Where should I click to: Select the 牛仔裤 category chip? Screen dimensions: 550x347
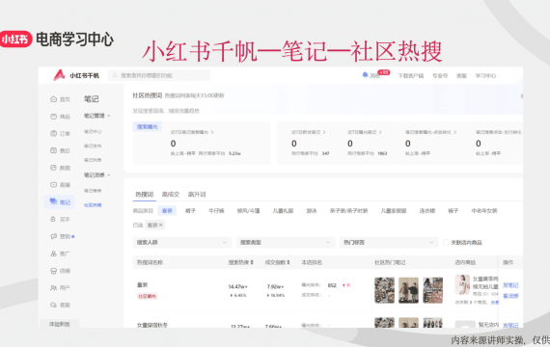click(x=216, y=211)
